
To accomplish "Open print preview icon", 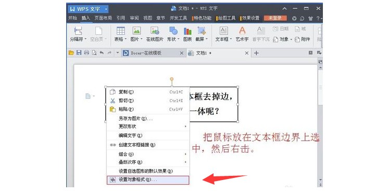I will 94,53.
